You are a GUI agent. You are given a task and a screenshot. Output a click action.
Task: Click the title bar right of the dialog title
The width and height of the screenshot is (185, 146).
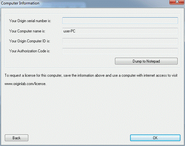(x=104, y=3)
